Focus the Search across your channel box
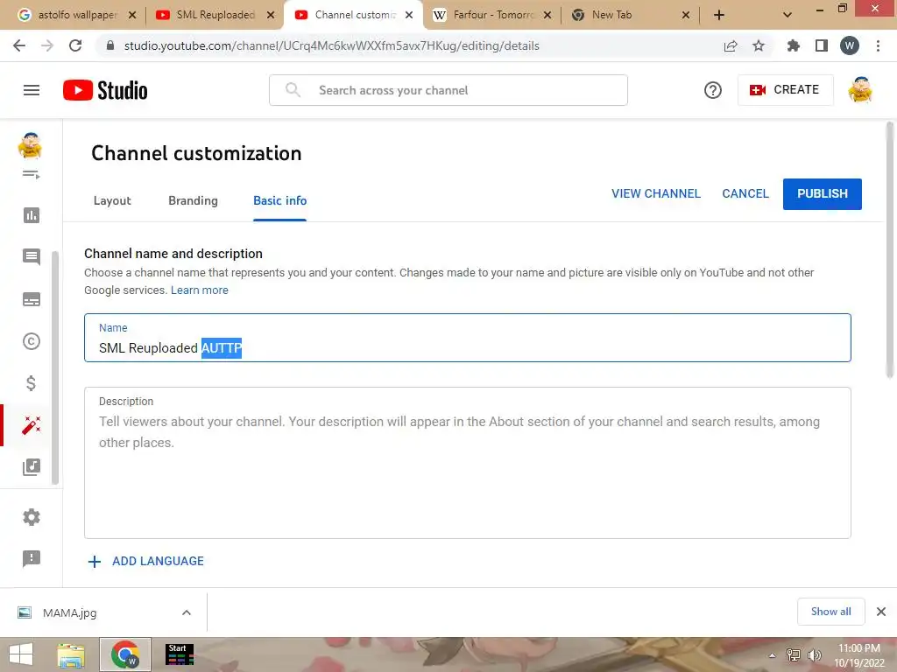Viewport: 897px width, 672px height. coord(448,90)
